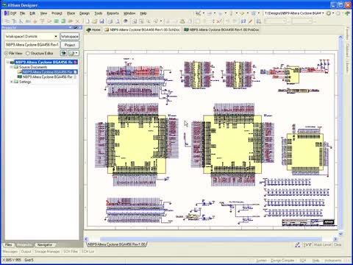Image resolution: width=353 pixels, height=265 pixels.
Task: Select the highlighted SchDoc file in tree
Action: 47,72
